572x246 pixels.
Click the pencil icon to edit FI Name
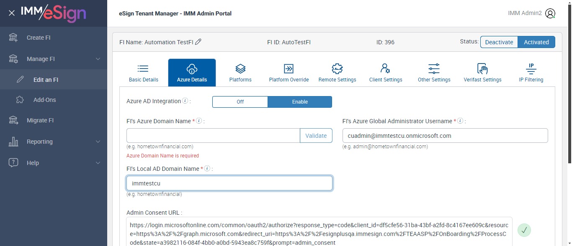click(198, 42)
